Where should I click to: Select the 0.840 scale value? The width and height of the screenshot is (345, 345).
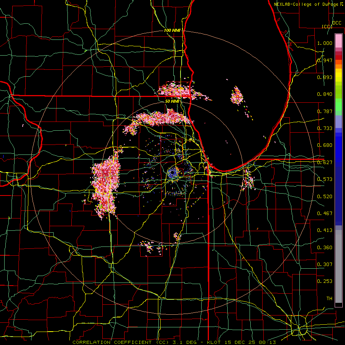pyautogui.click(x=325, y=94)
